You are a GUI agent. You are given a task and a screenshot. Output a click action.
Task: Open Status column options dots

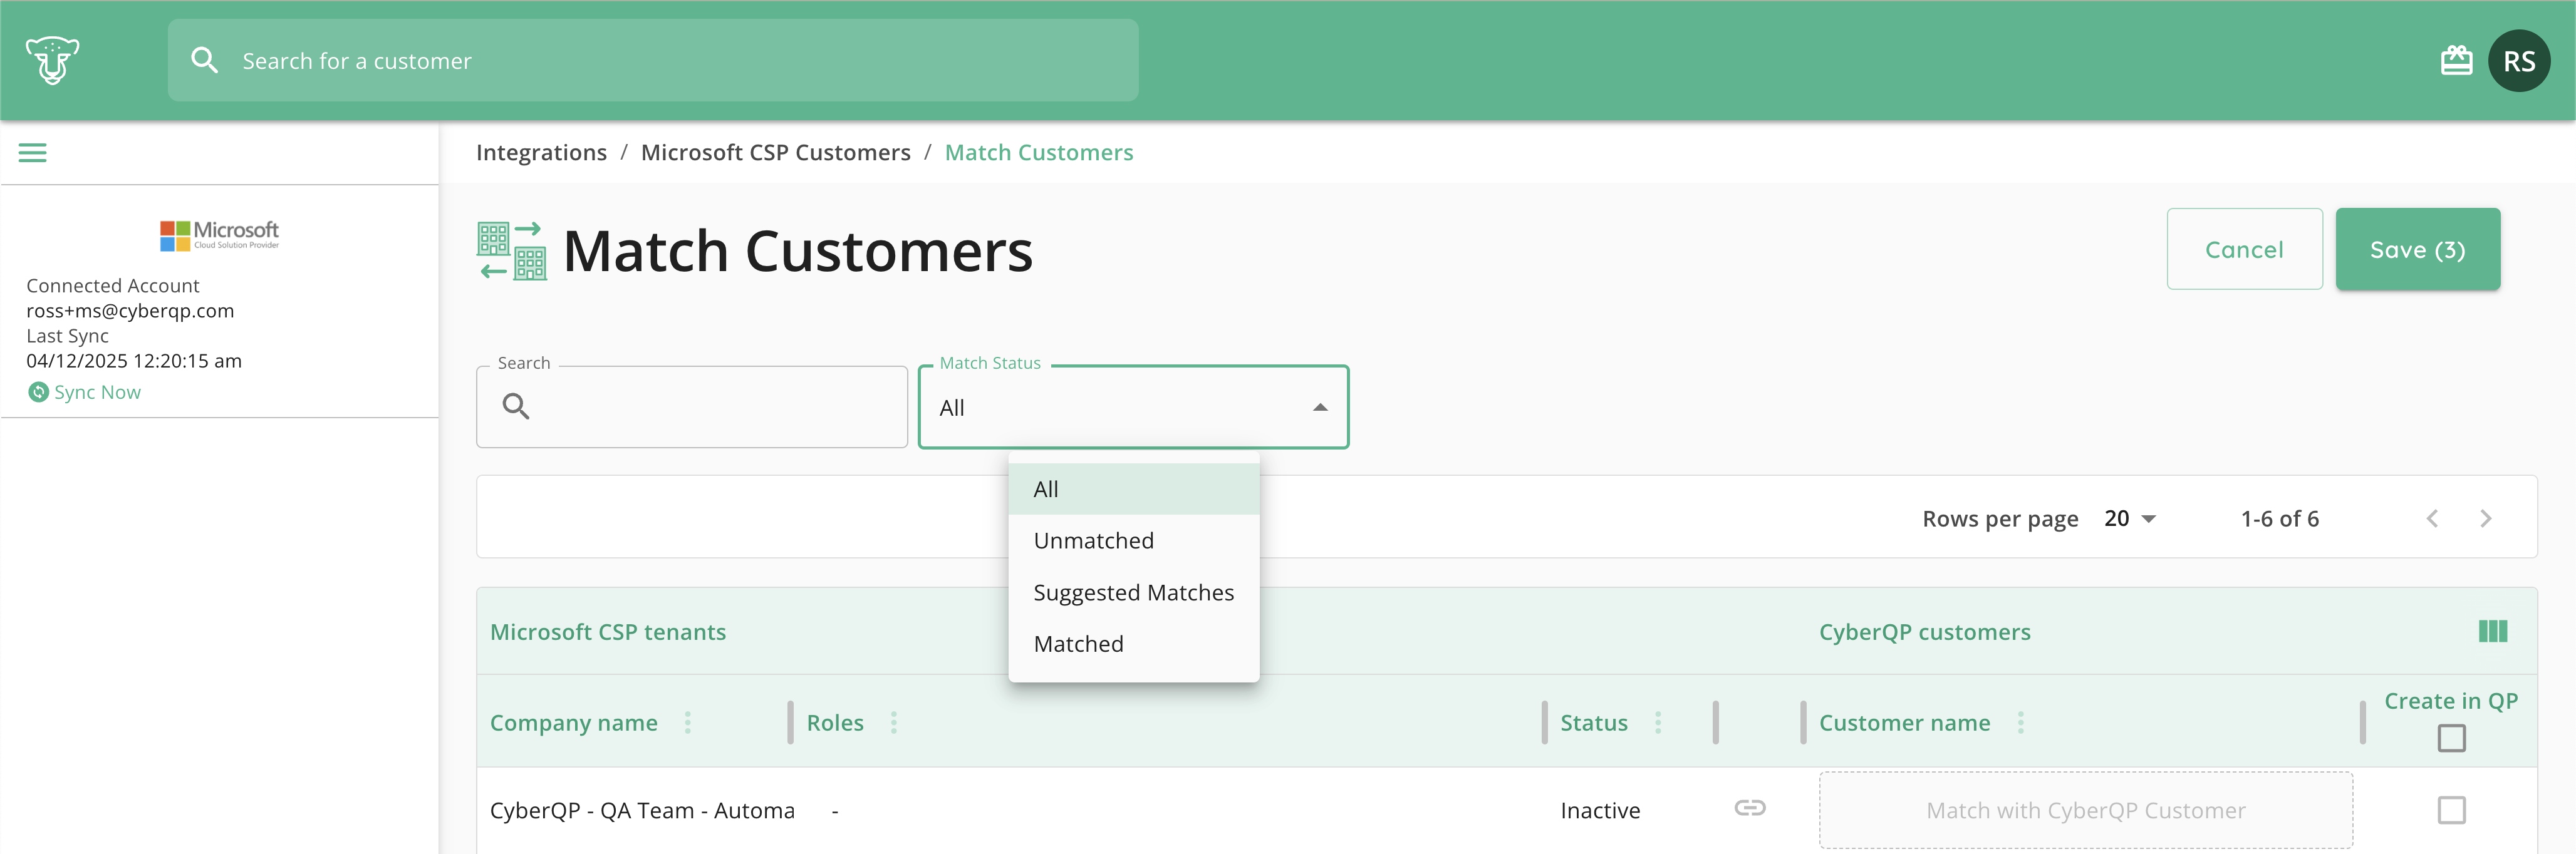[x=1657, y=722]
